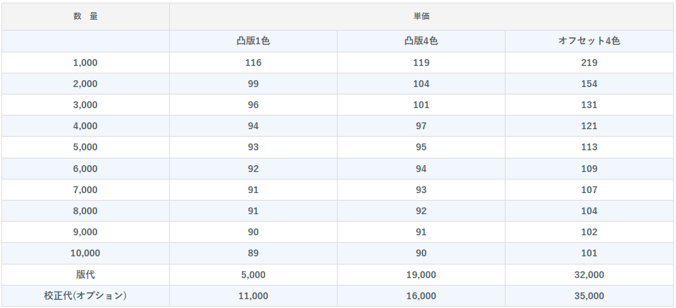Select the 凸版4色 column header

(421, 41)
